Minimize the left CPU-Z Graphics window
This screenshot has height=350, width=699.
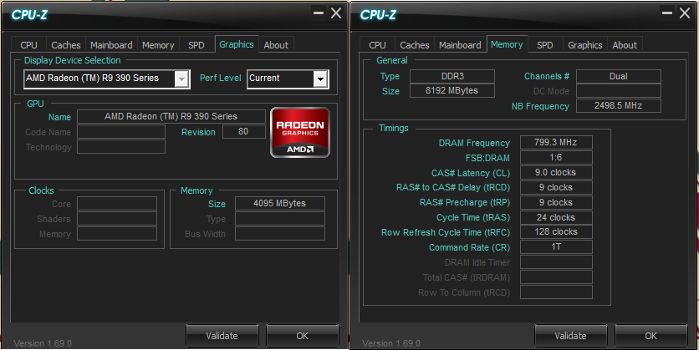(319, 13)
